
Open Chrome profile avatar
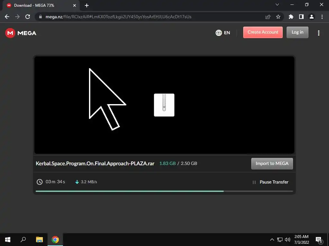[x=312, y=17]
